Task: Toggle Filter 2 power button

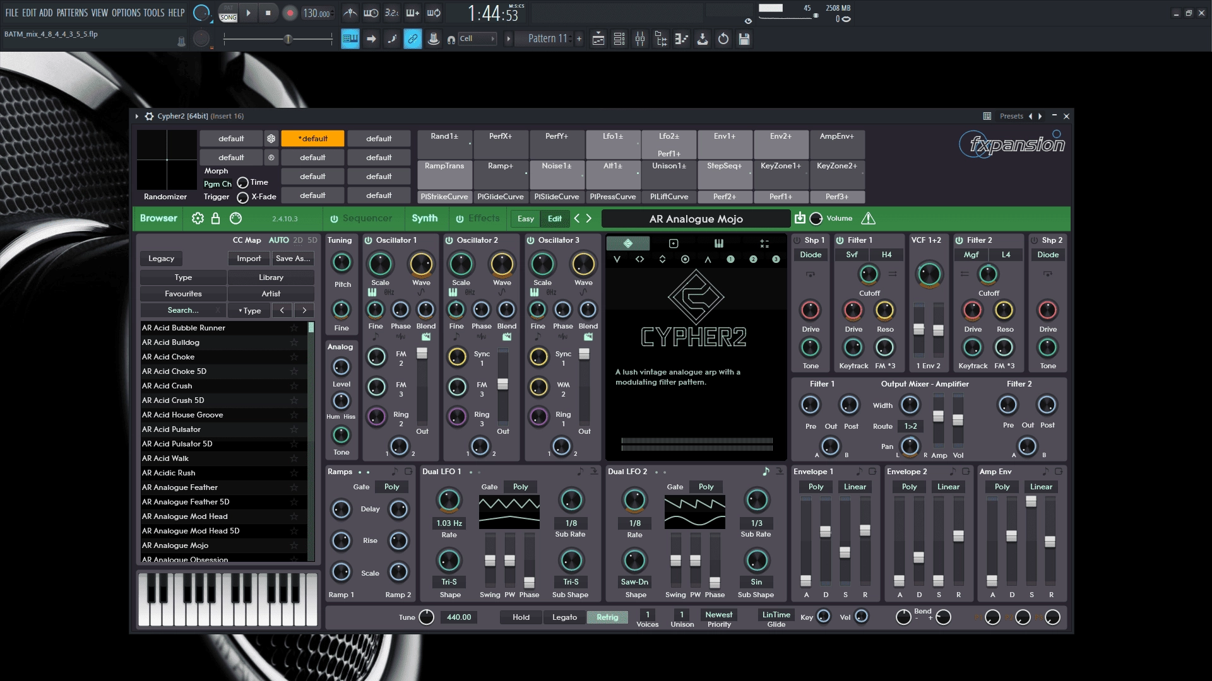Action: (x=959, y=240)
